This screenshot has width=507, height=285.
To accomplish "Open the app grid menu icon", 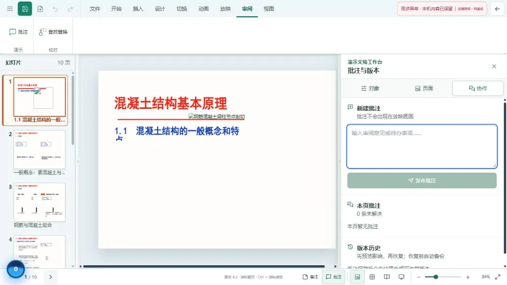I will [x=10, y=9].
